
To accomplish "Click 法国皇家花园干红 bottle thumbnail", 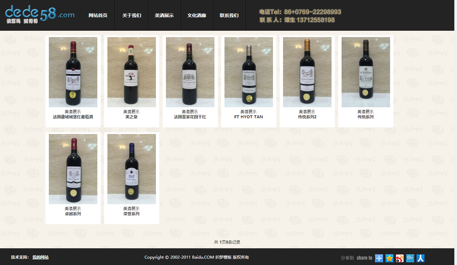I will [190, 72].
